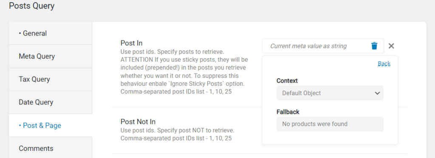Expand Context list using chevron arrow
The image size is (435, 158).
[377, 93]
